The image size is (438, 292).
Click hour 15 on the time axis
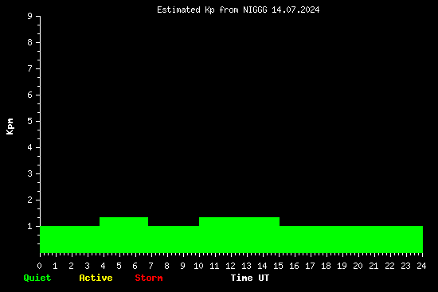[278, 266]
